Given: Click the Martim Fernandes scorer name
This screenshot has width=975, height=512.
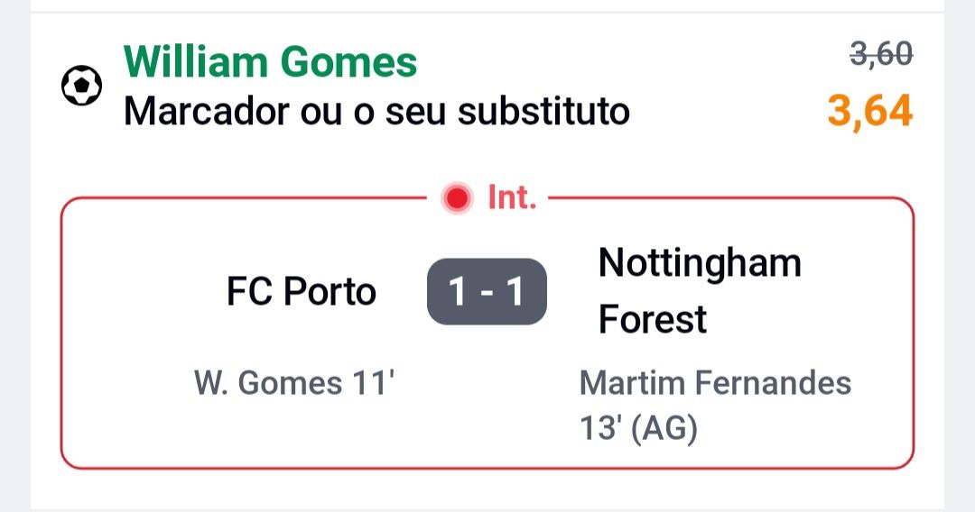Looking at the screenshot, I should 715,383.
